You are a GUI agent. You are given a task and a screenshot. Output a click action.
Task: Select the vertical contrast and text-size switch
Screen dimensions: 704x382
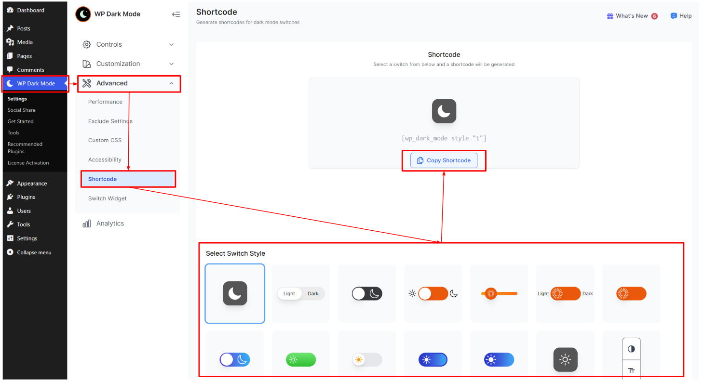click(631, 359)
